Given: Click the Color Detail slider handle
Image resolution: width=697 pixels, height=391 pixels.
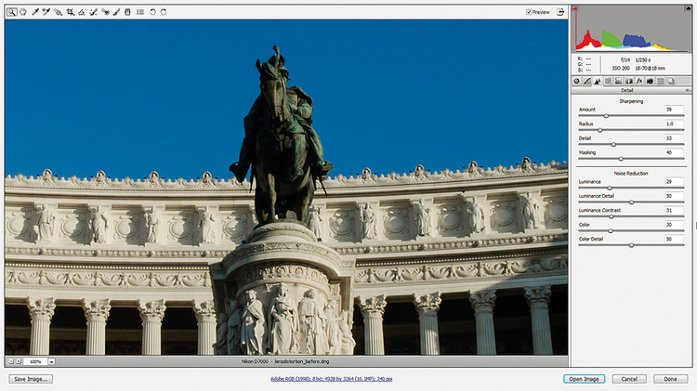Looking at the screenshot, I should [x=631, y=245].
